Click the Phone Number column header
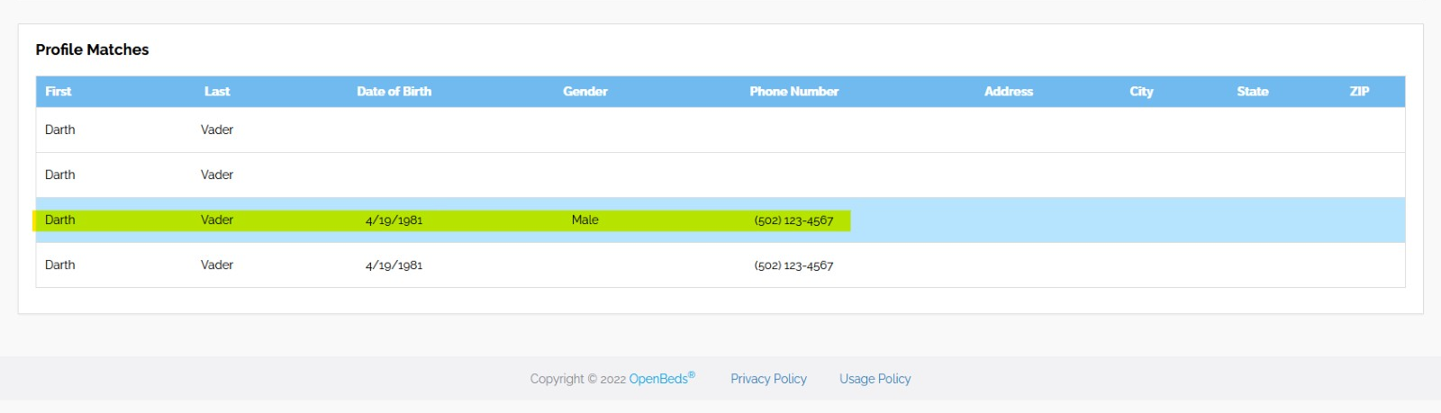This screenshot has width=1441, height=413. click(793, 92)
